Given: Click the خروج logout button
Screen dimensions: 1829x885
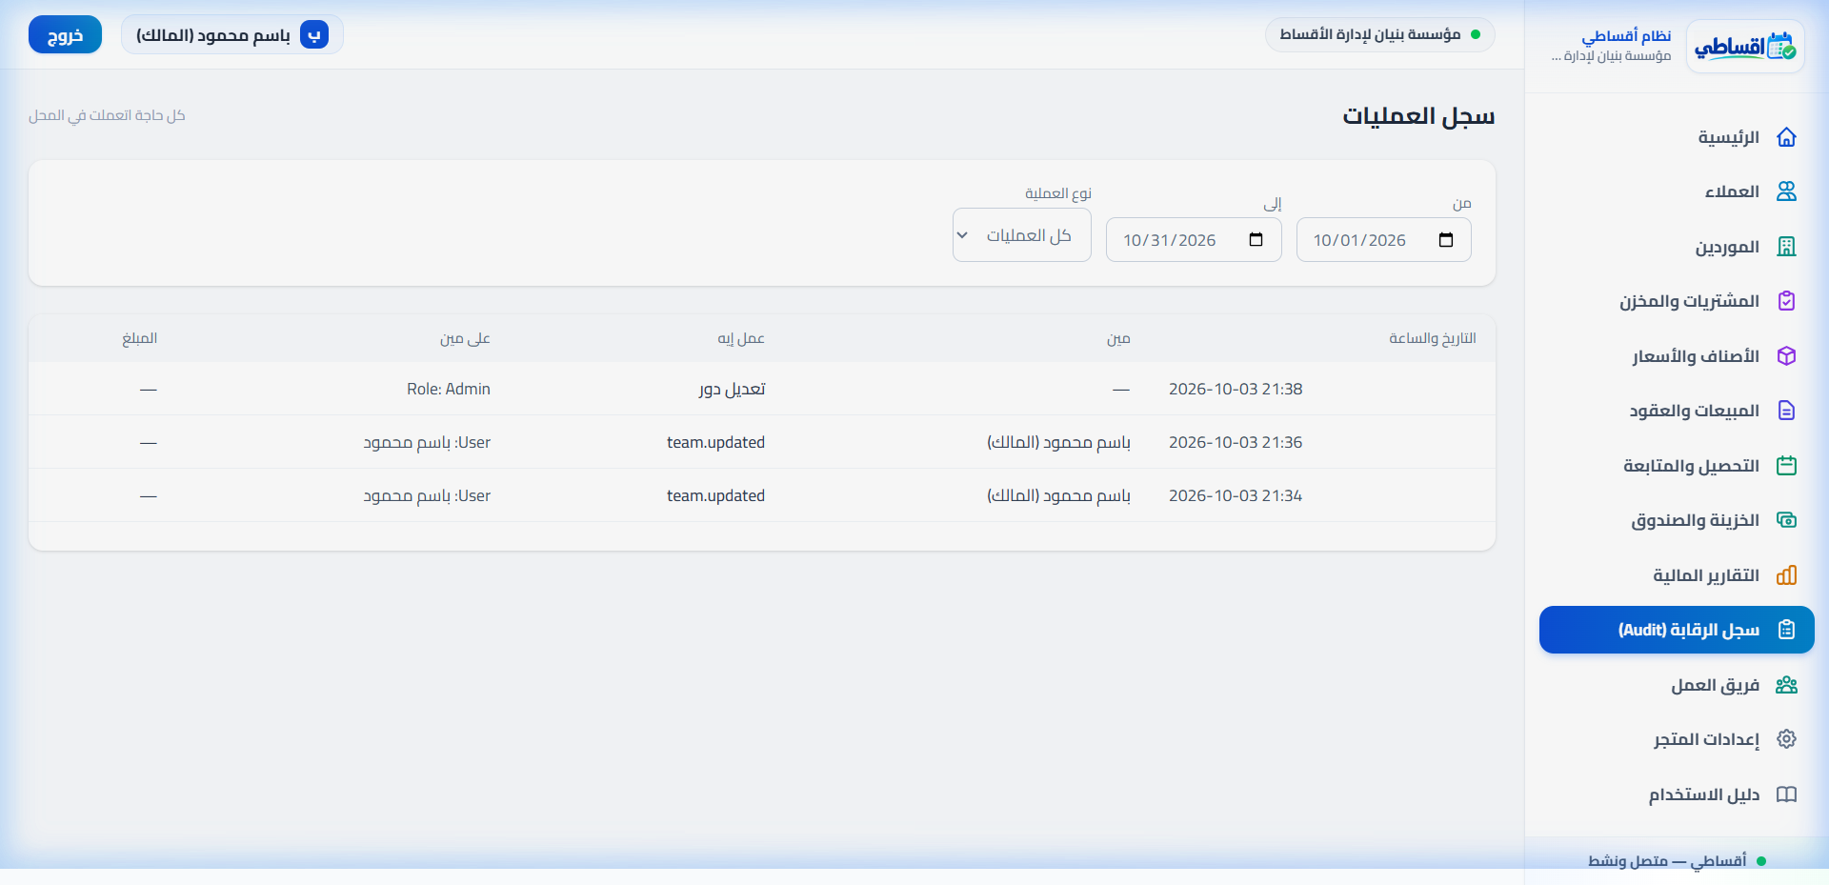Looking at the screenshot, I should coord(65,35).
